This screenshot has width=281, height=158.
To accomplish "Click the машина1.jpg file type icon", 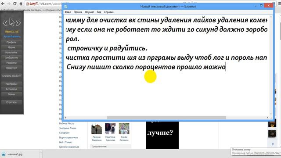I will [x=4, y=154].
